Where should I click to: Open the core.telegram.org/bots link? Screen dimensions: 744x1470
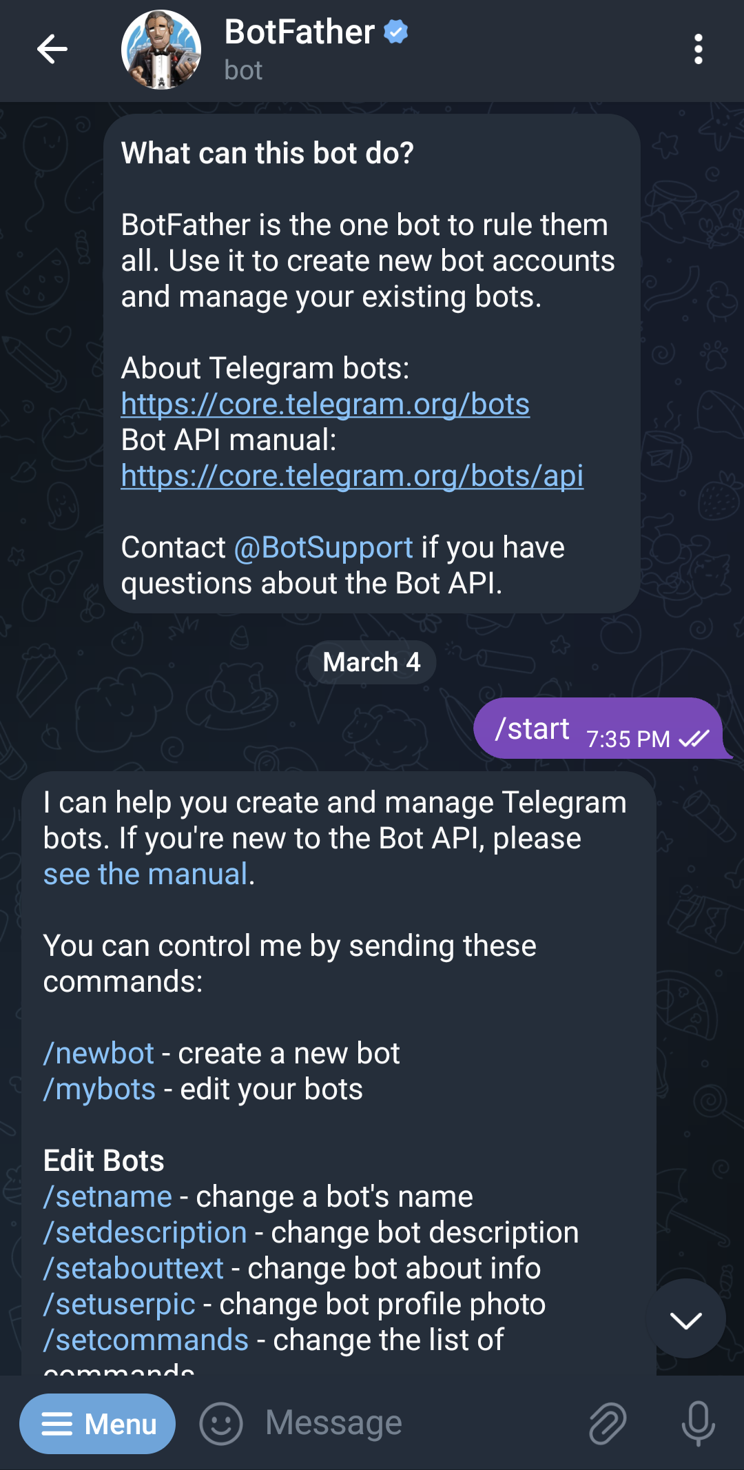pos(325,405)
